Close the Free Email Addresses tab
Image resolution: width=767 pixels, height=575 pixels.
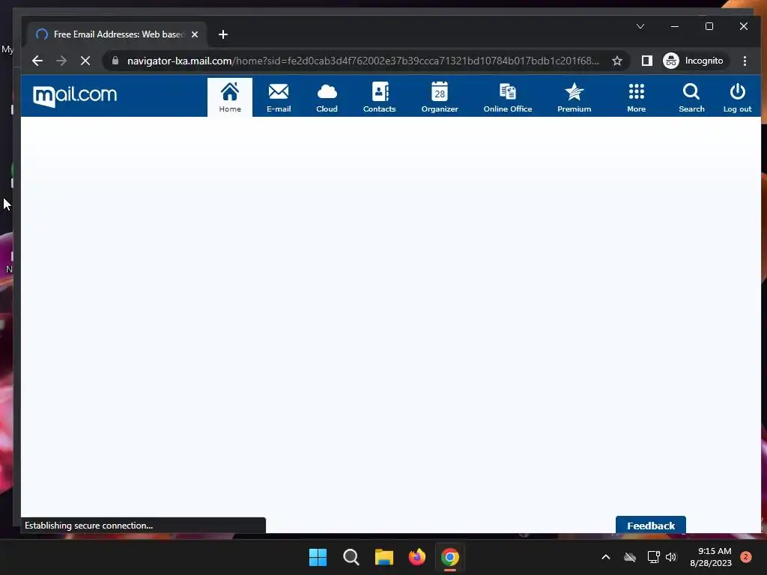(x=195, y=34)
